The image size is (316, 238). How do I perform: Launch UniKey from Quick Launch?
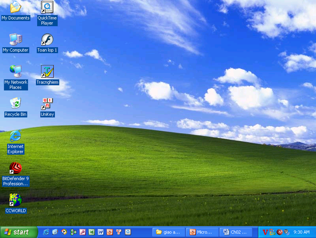[119, 232]
